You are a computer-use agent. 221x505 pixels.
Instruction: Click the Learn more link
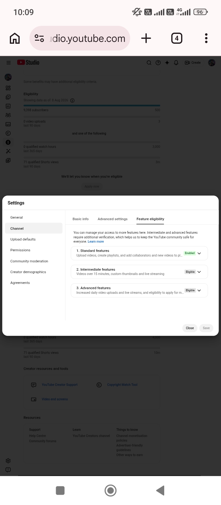pos(96,242)
